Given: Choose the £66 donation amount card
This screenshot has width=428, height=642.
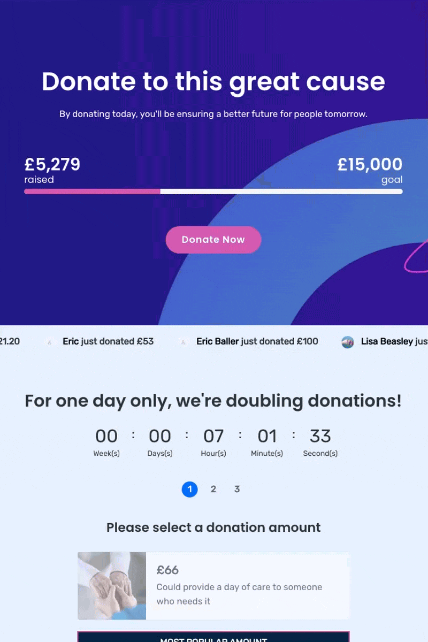Looking at the screenshot, I should [x=213, y=586].
